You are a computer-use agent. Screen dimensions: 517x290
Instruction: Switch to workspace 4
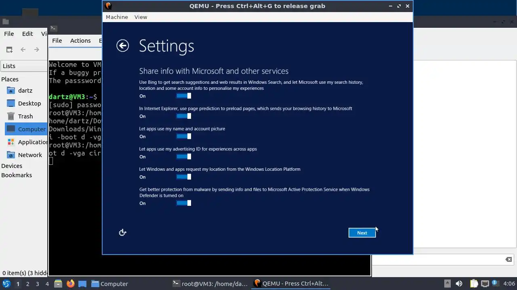pyautogui.click(x=47, y=284)
